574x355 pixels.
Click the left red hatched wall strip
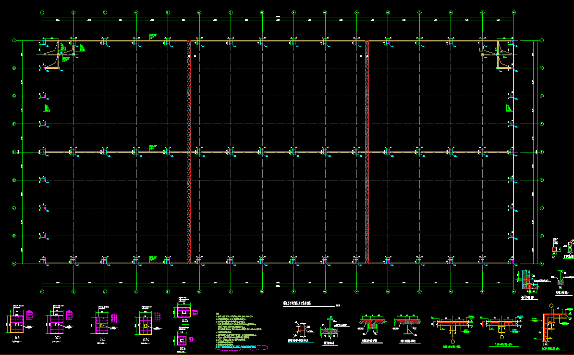(x=189, y=152)
